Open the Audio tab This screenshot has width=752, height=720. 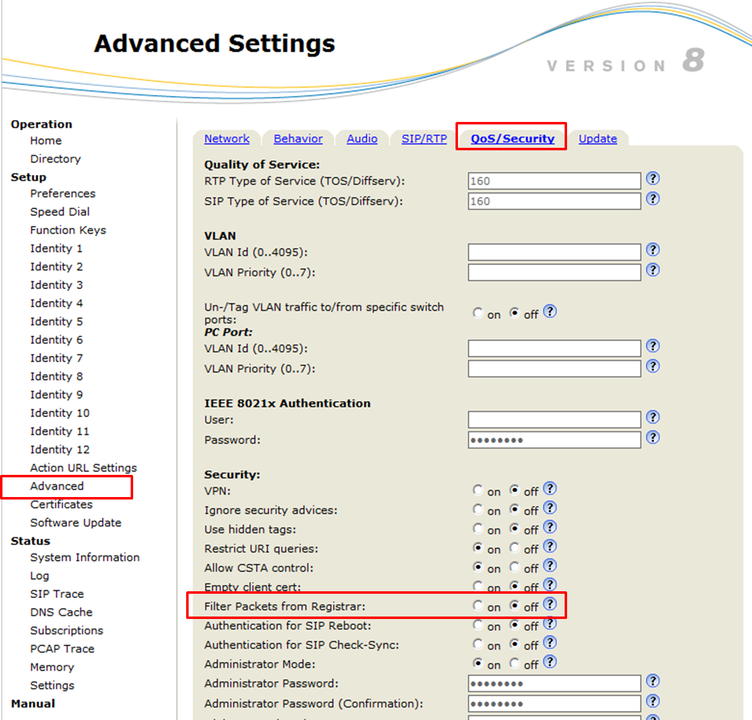tap(362, 139)
